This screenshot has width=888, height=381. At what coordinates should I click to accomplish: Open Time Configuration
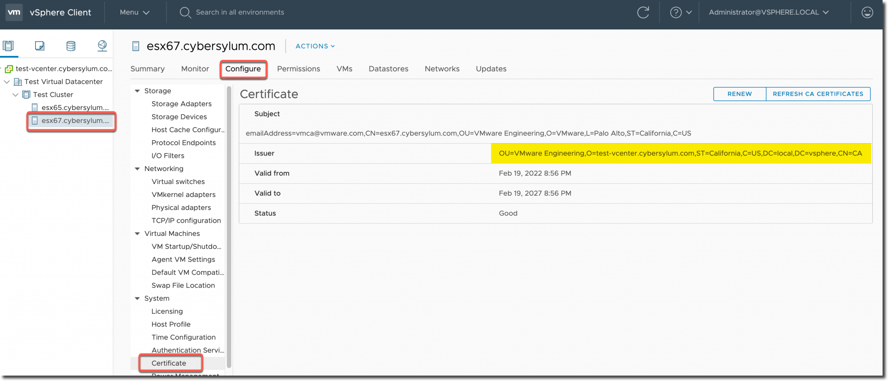183,338
